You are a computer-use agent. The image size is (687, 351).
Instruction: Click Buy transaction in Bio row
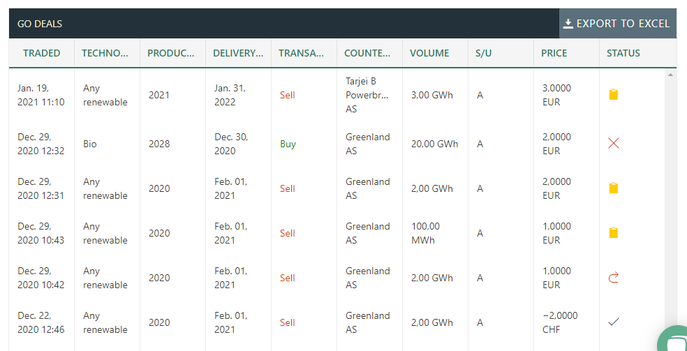click(x=288, y=144)
